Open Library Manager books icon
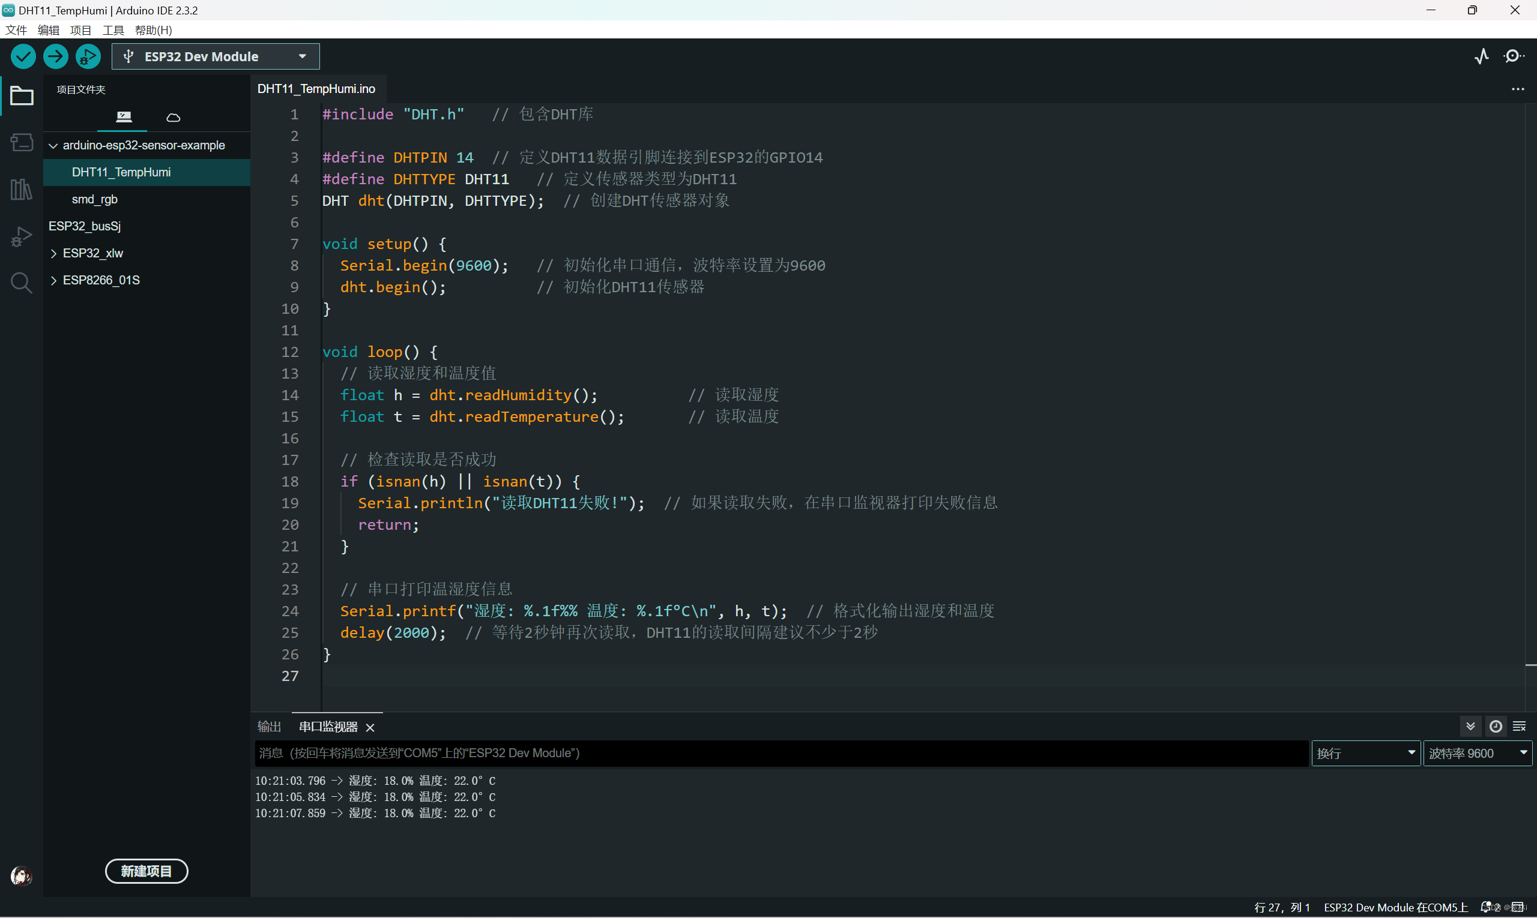The width and height of the screenshot is (1537, 918). (x=22, y=189)
